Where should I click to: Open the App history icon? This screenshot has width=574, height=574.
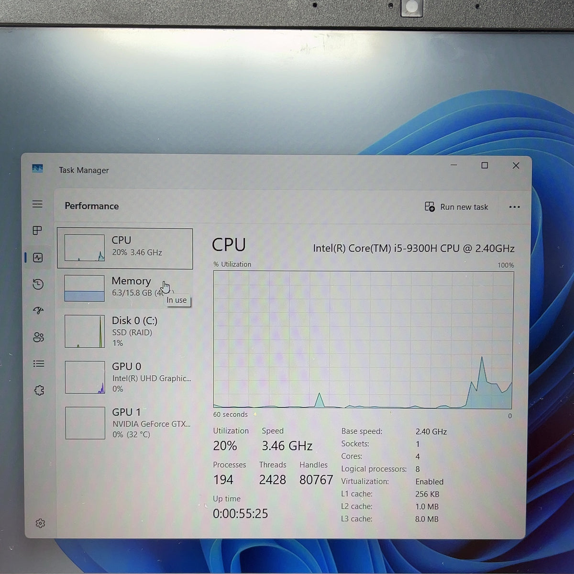pyautogui.click(x=38, y=285)
